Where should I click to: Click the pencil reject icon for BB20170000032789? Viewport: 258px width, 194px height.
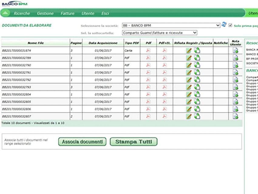coord(189,58)
